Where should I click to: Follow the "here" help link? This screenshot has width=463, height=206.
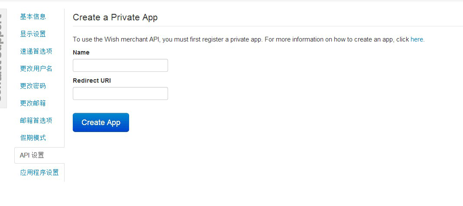pos(417,39)
